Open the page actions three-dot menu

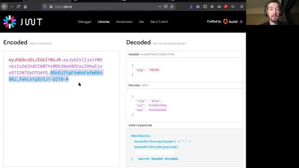tap(159, 7)
